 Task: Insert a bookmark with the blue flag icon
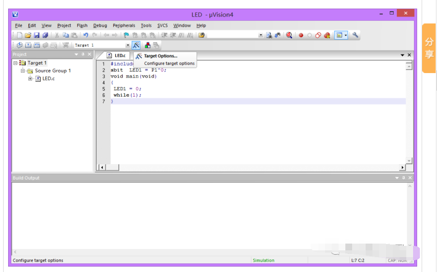click(126, 35)
